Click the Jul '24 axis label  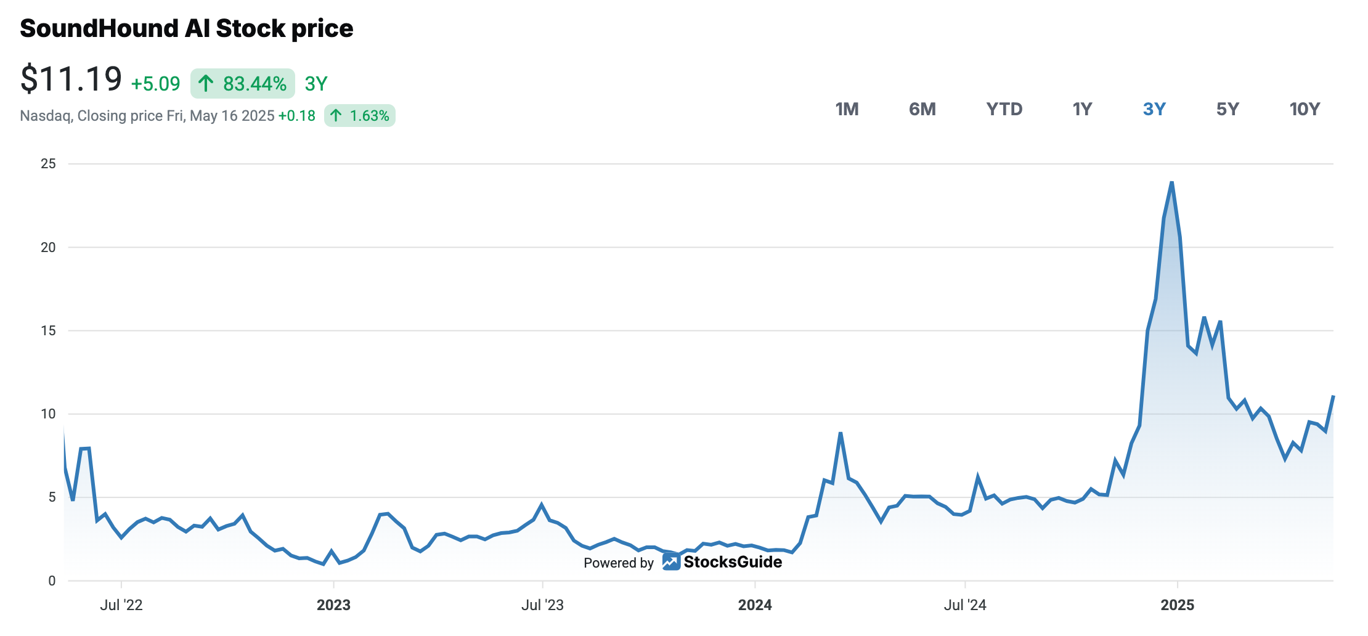tap(965, 605)
